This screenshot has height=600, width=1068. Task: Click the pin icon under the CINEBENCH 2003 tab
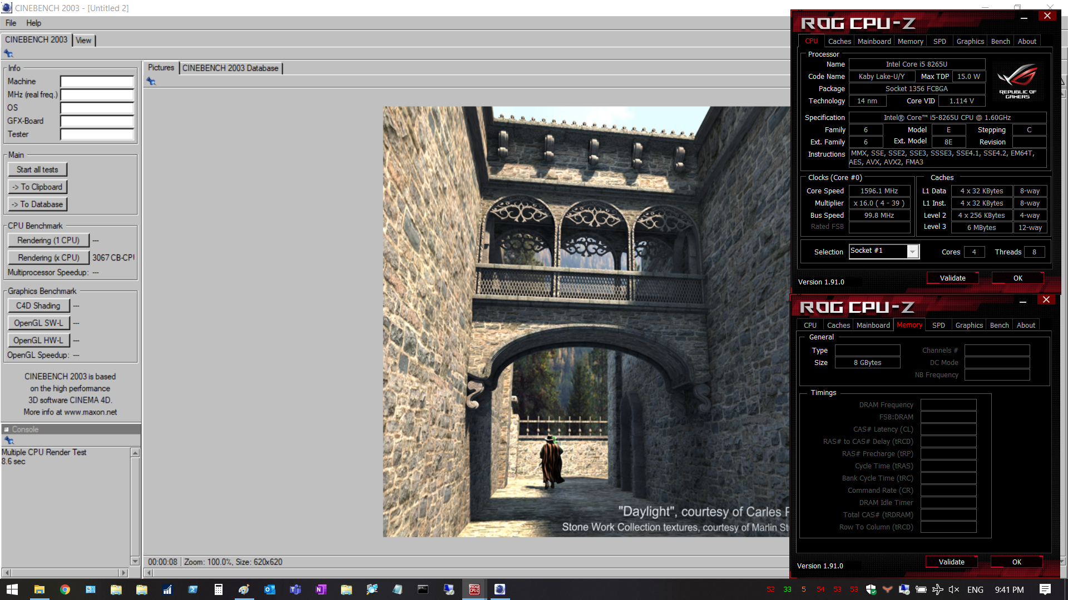[8, 53]
